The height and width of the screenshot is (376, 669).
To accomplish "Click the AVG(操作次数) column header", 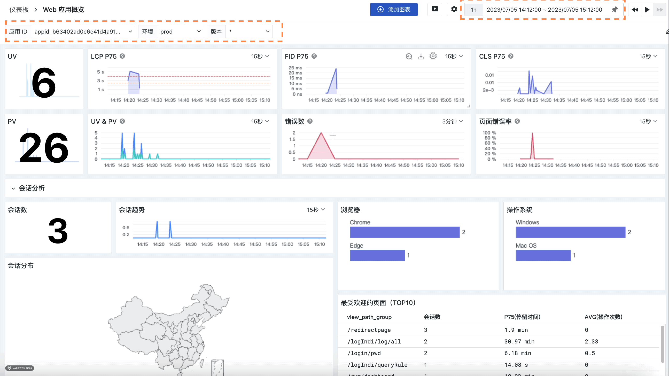I will pyautogui.click(x=603, y=317).
